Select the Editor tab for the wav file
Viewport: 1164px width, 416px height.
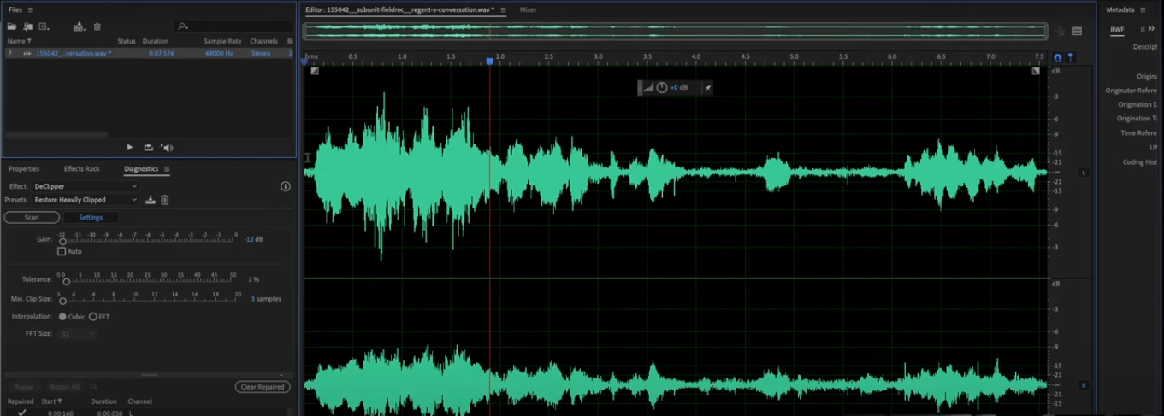coord(399,10)
